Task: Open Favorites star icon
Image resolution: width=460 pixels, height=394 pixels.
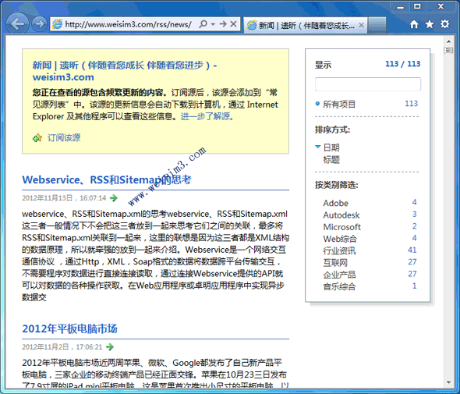Action: (430, 24)
